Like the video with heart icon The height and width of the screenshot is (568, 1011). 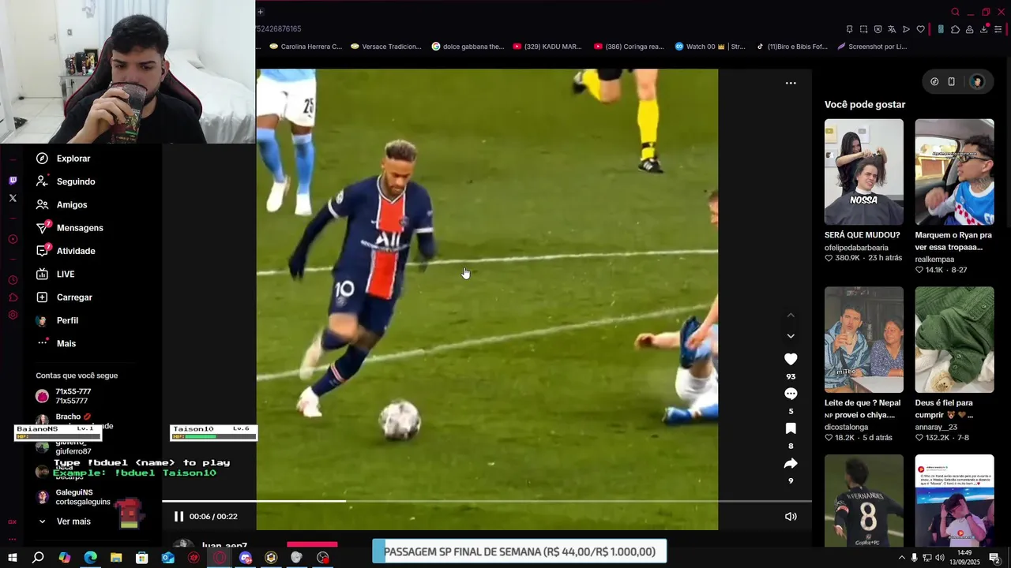coord(791,359)
